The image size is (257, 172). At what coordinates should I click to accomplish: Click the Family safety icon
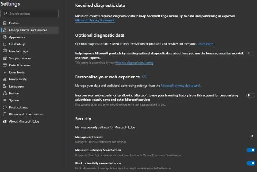(5, 79)
